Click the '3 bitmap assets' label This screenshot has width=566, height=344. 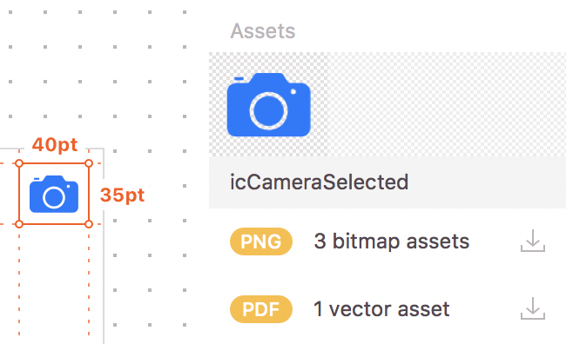pyautogui.click(x=392, y=241)
